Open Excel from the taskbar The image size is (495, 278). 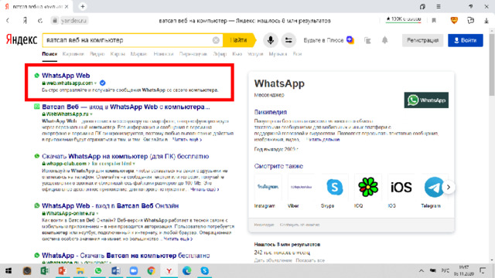click(x=45, y=271)
